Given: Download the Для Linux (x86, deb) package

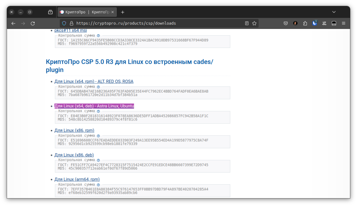Looking at the screenshot, I should [x=74, y=155].
